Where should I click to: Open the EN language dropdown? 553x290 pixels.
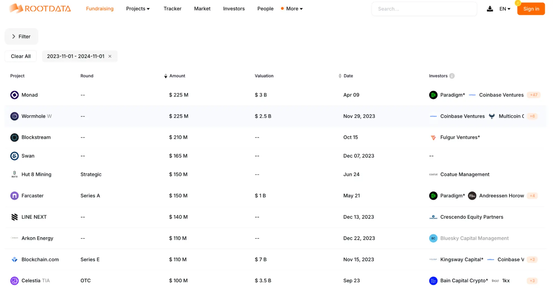tap(505, 9)
